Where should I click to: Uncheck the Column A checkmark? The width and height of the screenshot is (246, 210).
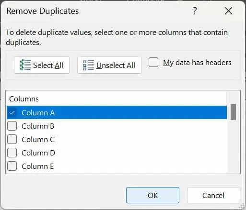(x=12, y=112)
